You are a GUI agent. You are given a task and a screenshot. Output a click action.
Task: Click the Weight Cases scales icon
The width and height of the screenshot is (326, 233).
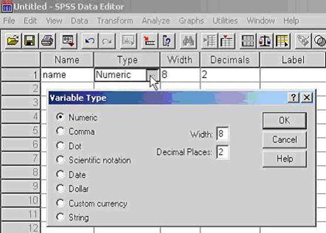point(265,41)
